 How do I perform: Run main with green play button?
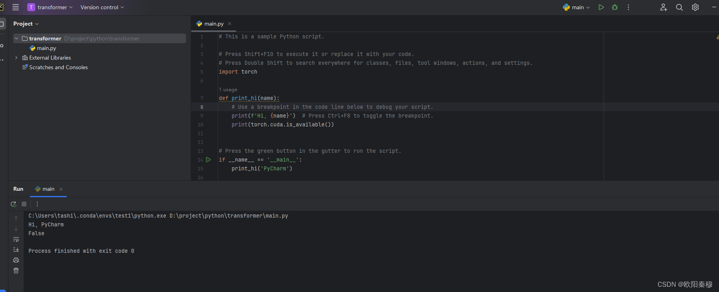pyautogui.click(x=601, y=7)
